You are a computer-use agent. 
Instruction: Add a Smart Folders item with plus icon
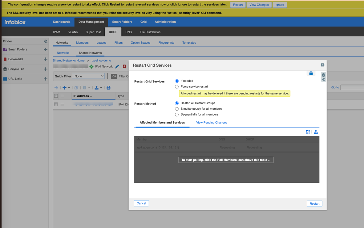tap(46, 49)
